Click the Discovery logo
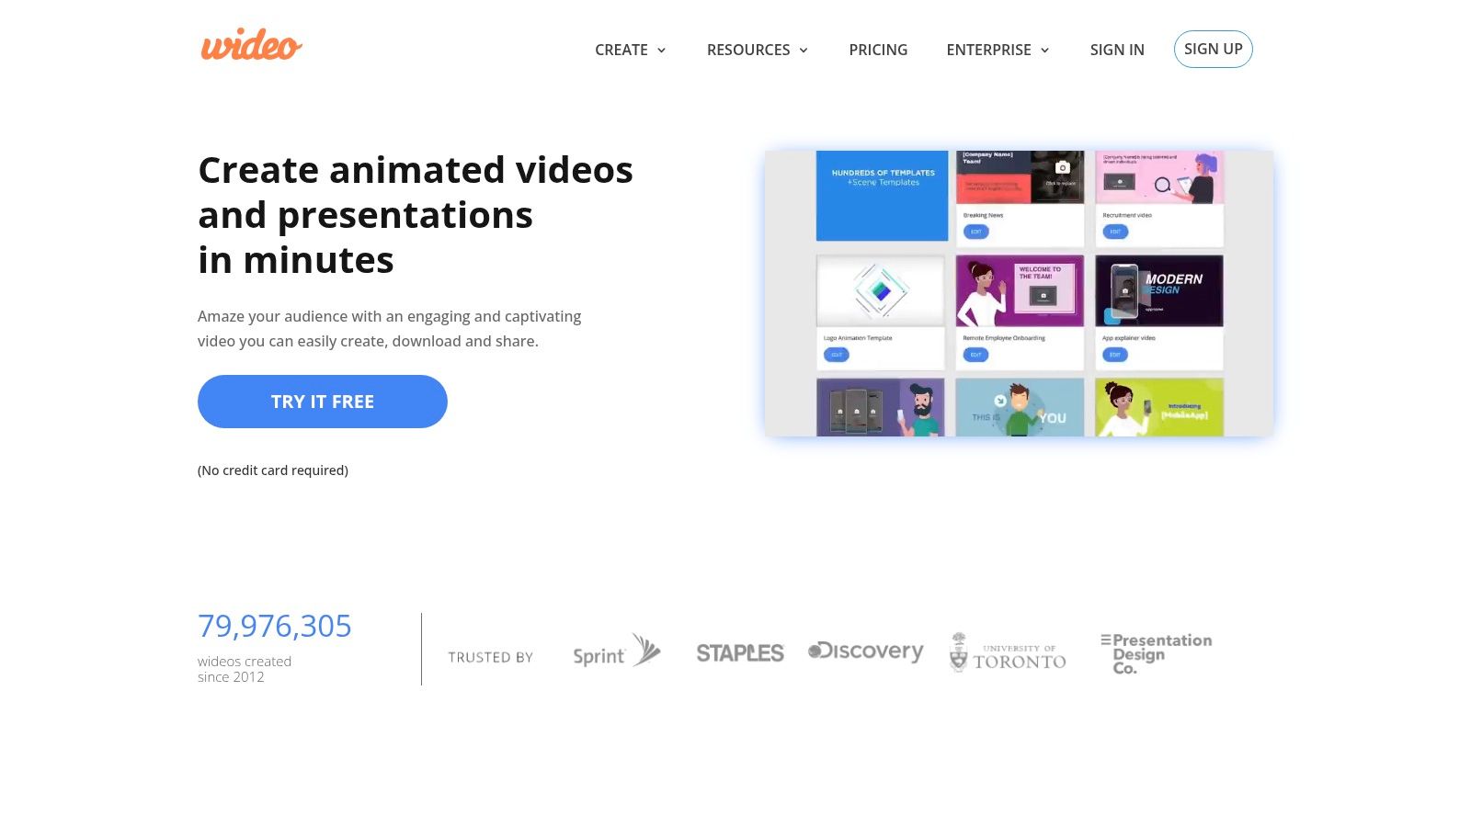 [864, 651]
